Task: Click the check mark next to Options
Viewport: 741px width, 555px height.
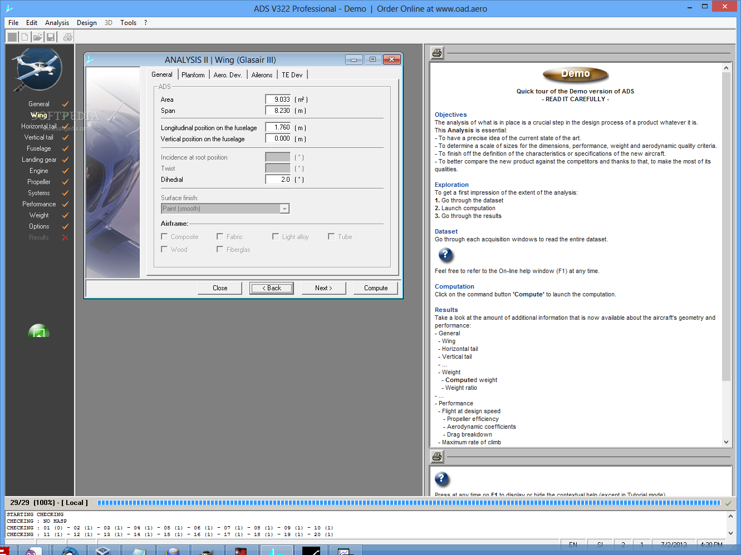Action: [65, 226]
